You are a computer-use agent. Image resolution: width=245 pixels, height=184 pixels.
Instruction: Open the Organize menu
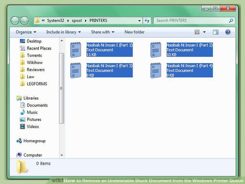(26, 32)
